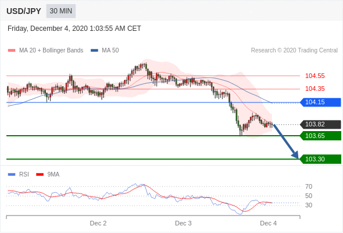Click the blue 104.15 pivot price tag
The width and height of the screenshot is (343, 233).
[321, 102]
